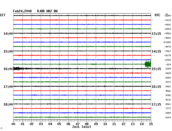Select the 14:00 CET time label
Viewport: 172px width, 131px height.
click(8, 34)
